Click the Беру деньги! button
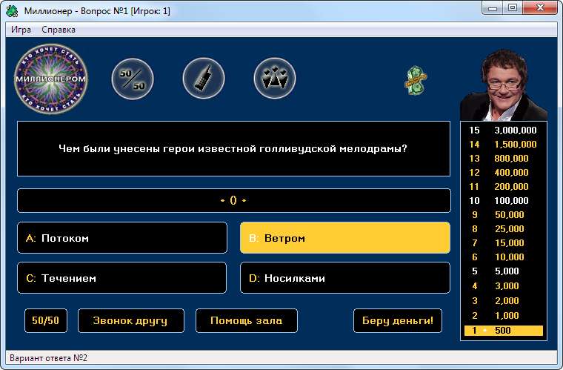The width and height of the screenshot is (563, 370). 398,320
